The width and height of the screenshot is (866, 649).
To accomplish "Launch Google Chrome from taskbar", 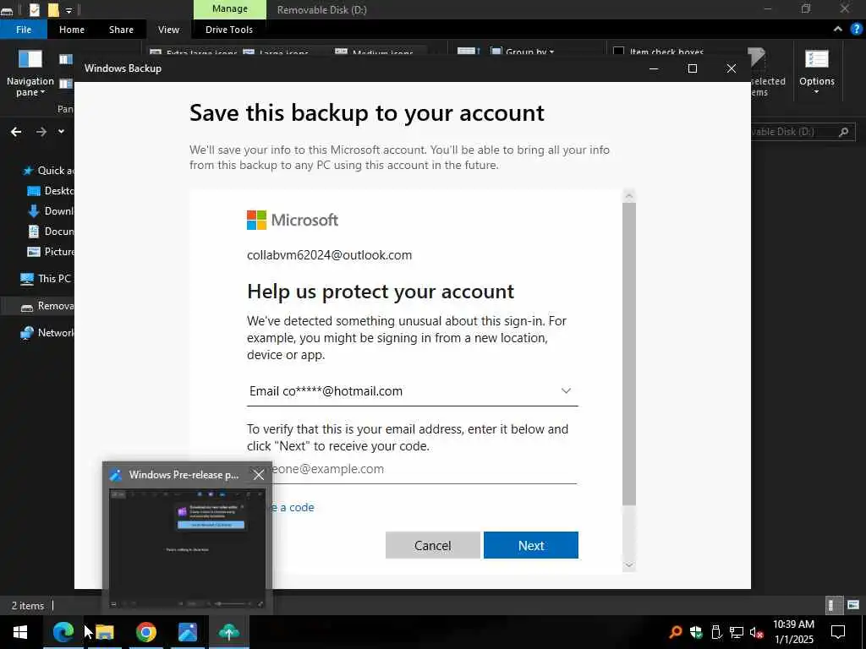I will point(145,632).
